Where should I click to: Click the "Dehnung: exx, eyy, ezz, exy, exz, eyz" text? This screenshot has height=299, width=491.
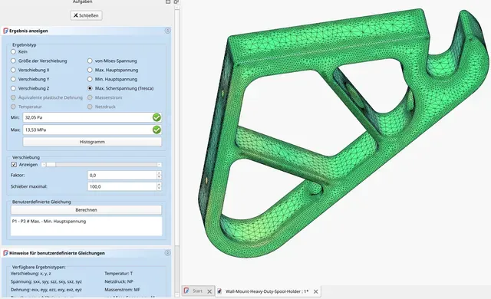[x=46, y=290]
